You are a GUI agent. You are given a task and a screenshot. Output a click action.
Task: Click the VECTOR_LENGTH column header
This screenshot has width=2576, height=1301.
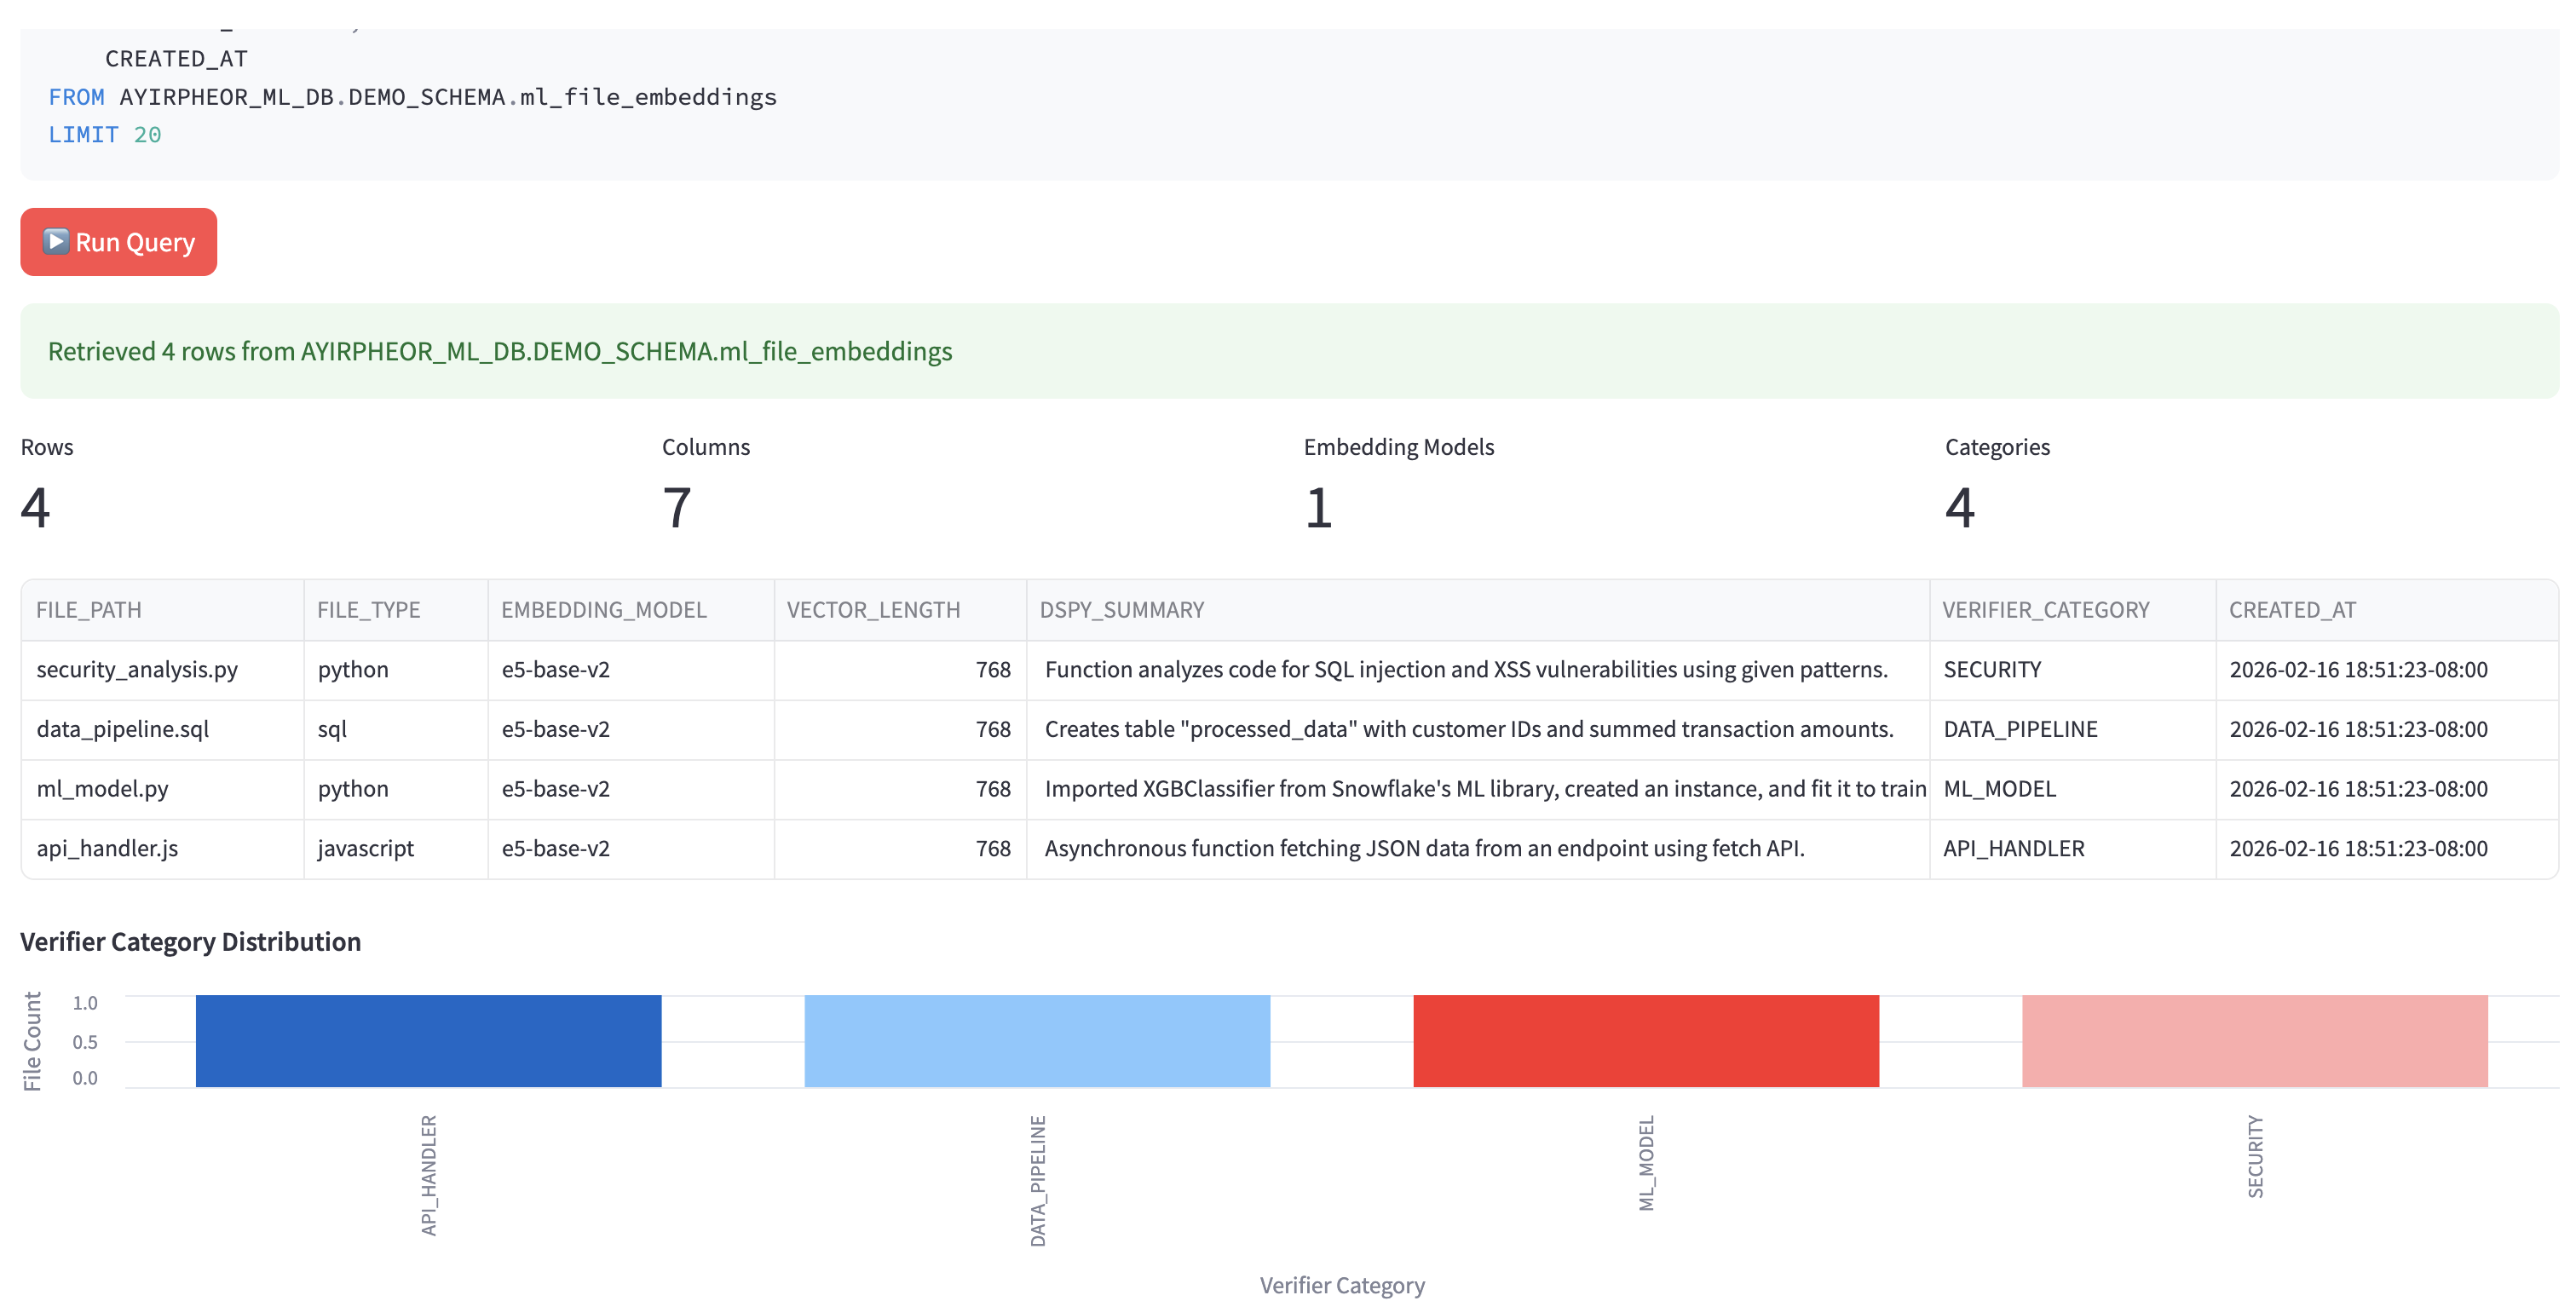(x=874, y=609)
